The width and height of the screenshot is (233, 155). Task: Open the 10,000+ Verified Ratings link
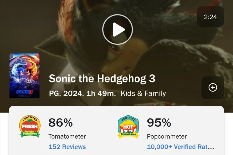[x=180, y=147]
